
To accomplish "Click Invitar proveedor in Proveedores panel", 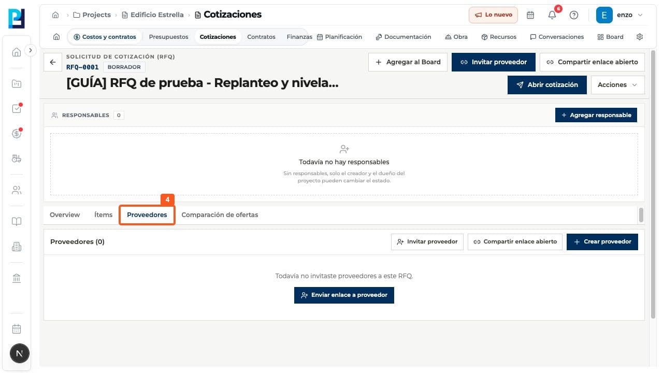I will coord(427,241).
